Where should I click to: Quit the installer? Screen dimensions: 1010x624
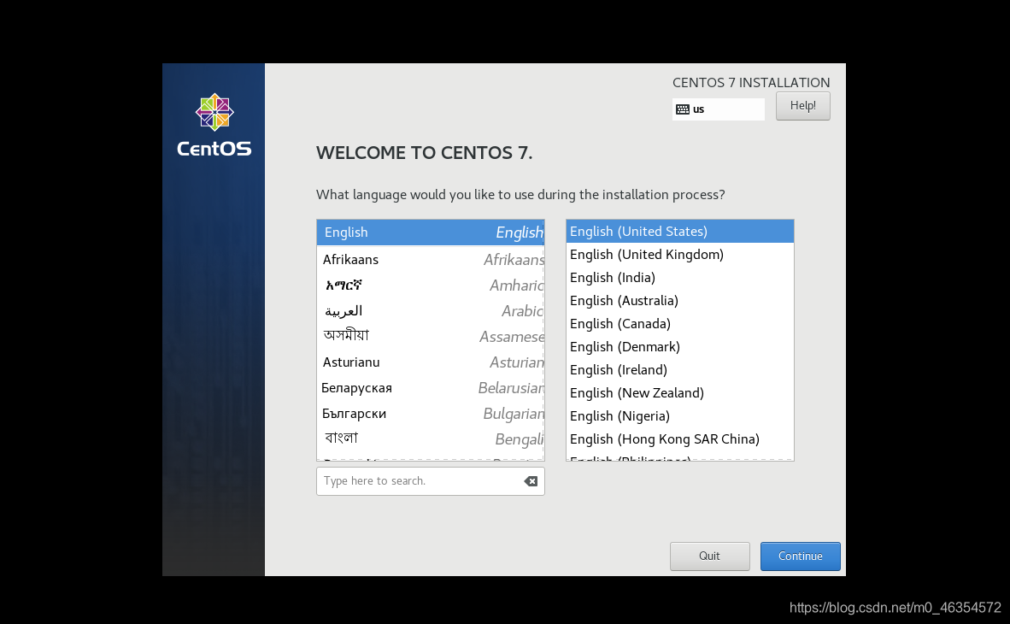pyautogui.click(x=710, y=556)
